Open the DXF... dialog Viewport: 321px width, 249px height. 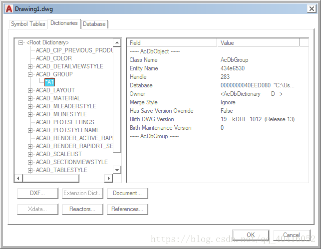pyautogui.click(x=37, y=193)
